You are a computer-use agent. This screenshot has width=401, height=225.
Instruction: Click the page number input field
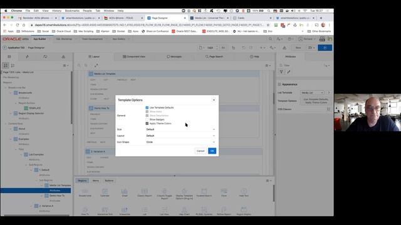[x=211, y=47]
